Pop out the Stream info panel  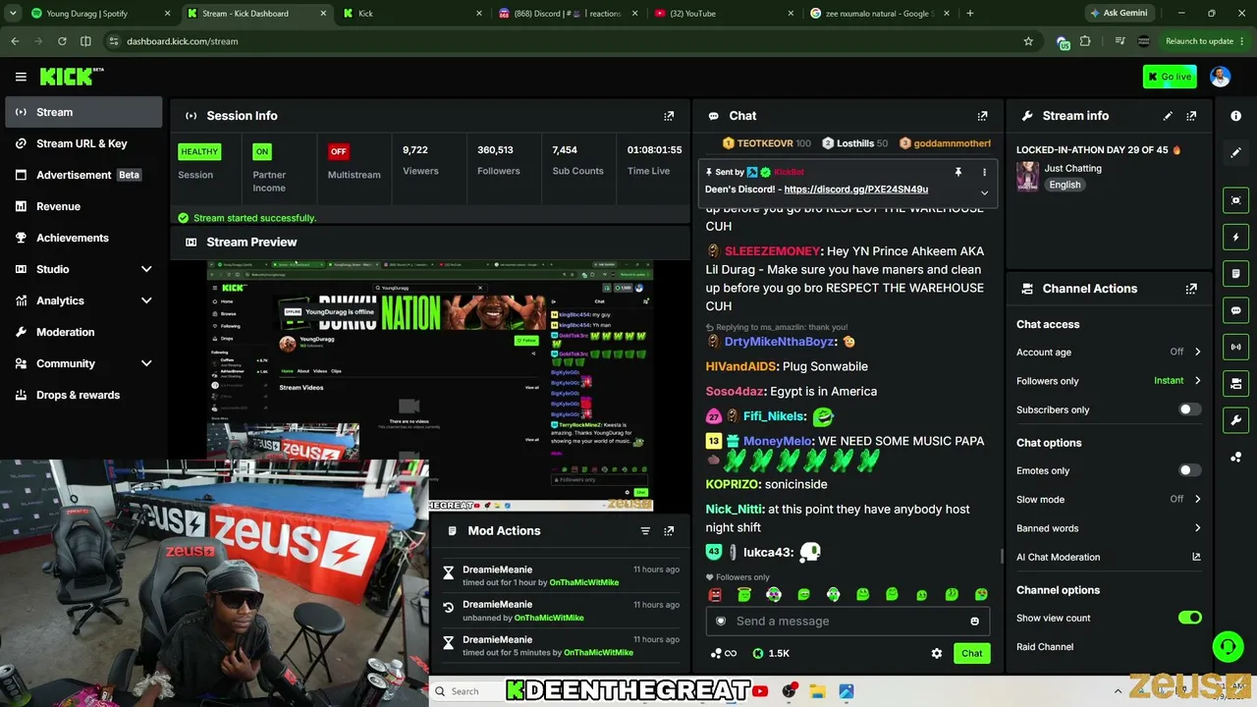click(x=1191, y=116)
